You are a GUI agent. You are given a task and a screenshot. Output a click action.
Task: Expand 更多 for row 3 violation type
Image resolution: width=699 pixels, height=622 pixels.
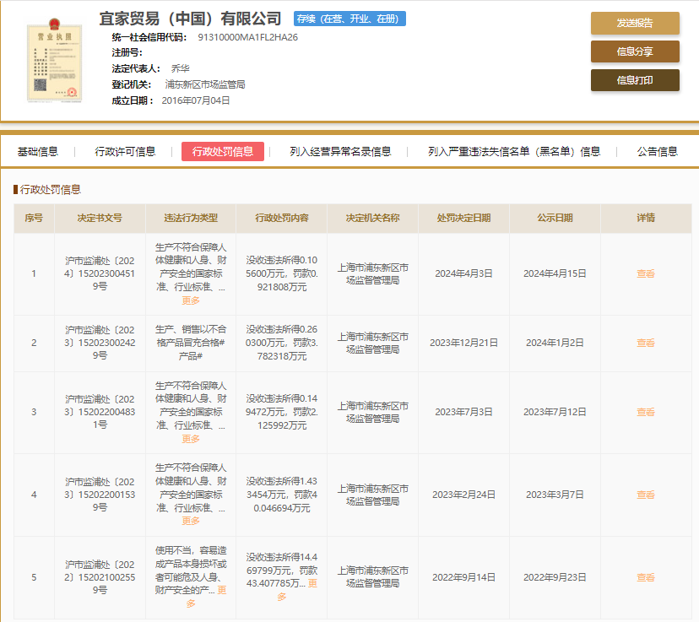[x=191, y=439]
